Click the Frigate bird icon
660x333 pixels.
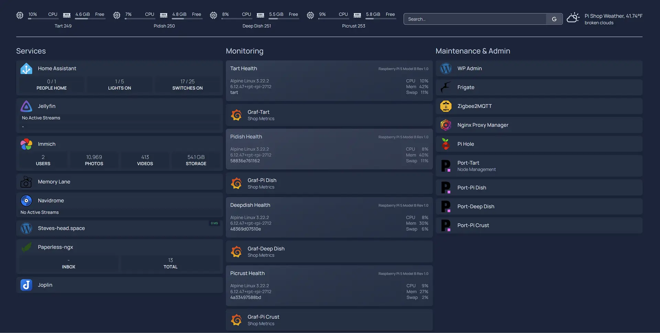tap(446, 88)
